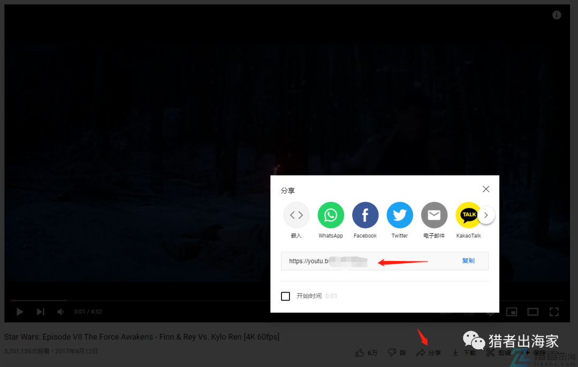Skip to the next video
This screenshot has width=578, height=367.
click(41, 311)
